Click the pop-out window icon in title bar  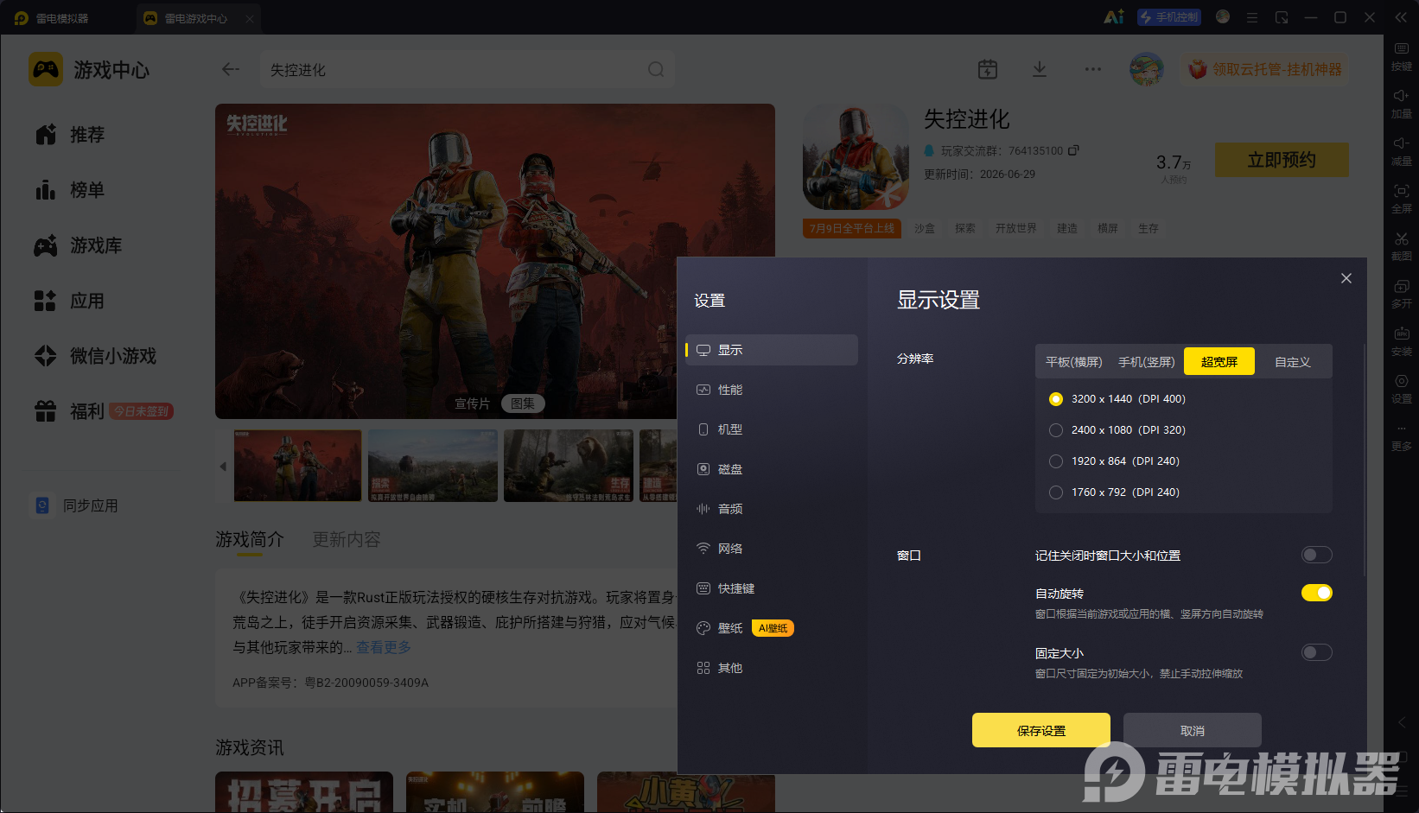(x=1282, y=17)
